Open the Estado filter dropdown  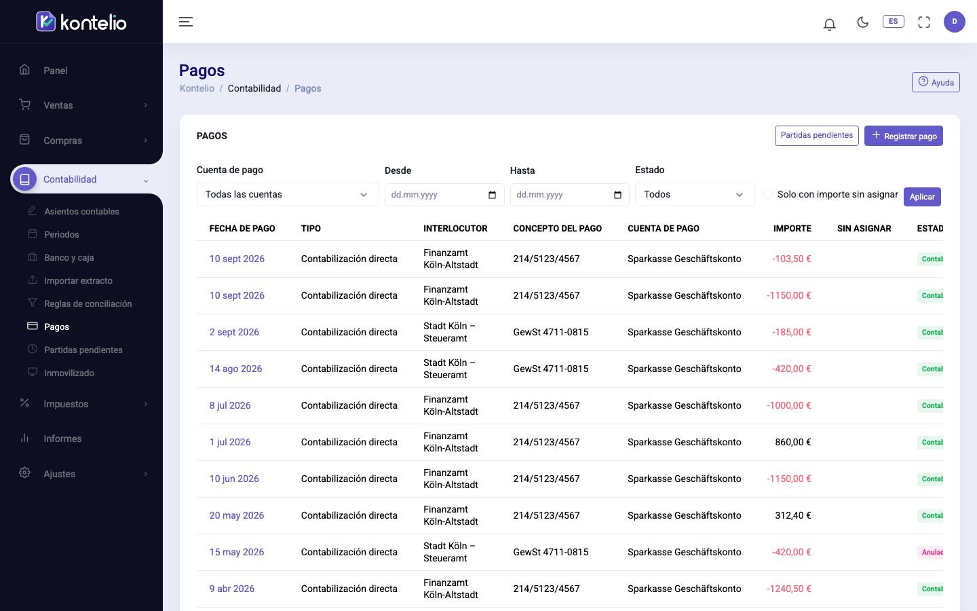[x=695, y=194]
